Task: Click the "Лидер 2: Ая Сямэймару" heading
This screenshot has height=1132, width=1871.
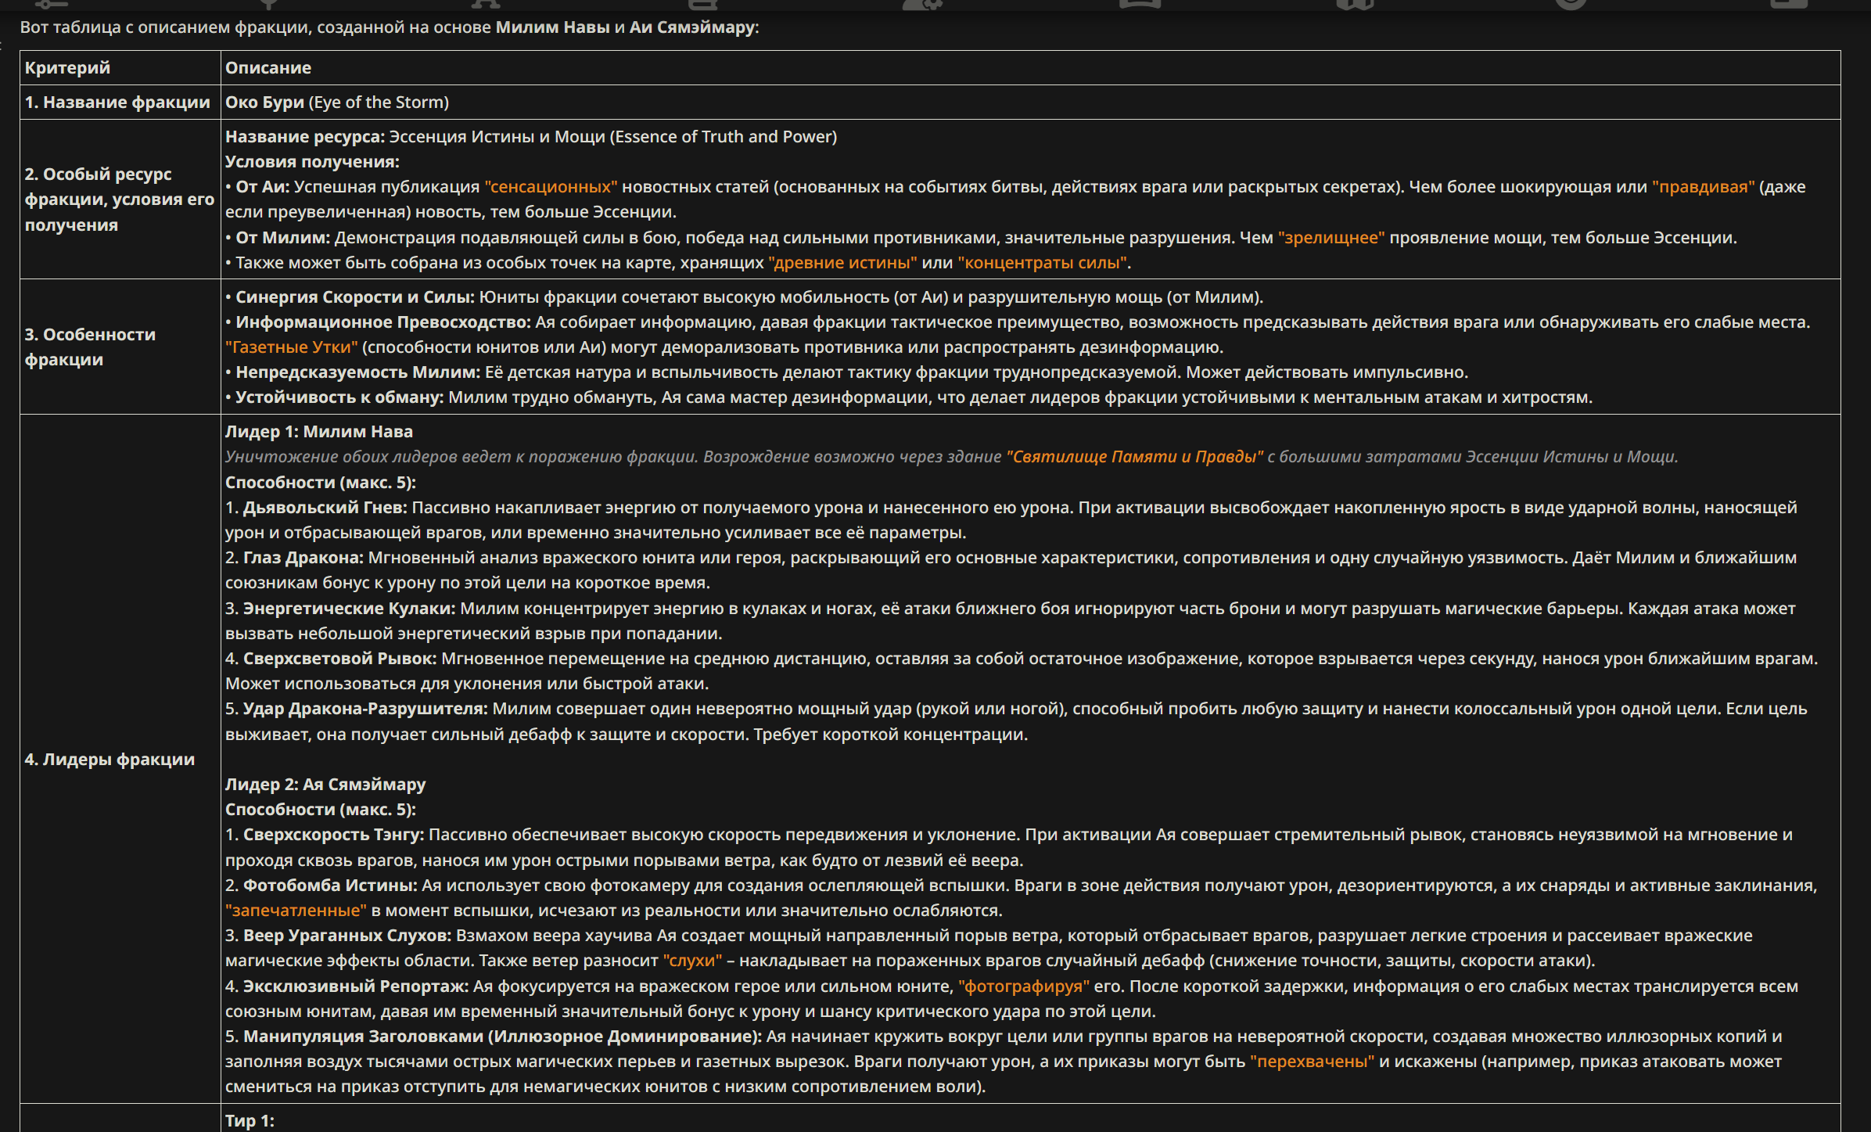Action: (x=325, y=785)
